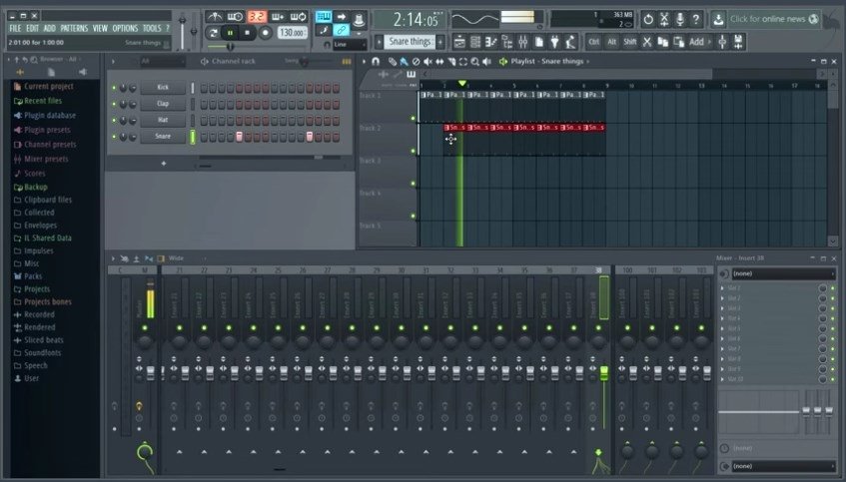This screenshot has height=482, width=846.
Task: Toggle the metronome icon
Action: click(x=215, y=17)
